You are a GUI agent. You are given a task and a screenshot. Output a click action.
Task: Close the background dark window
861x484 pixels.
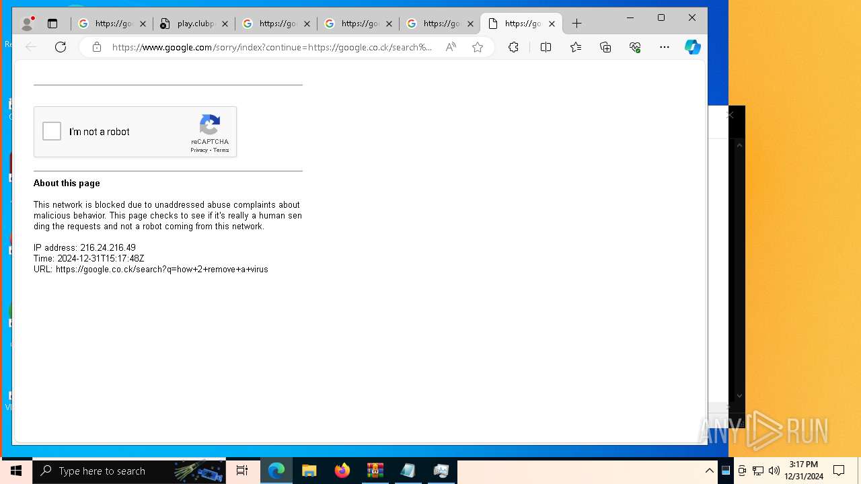(x=730, y=115)
